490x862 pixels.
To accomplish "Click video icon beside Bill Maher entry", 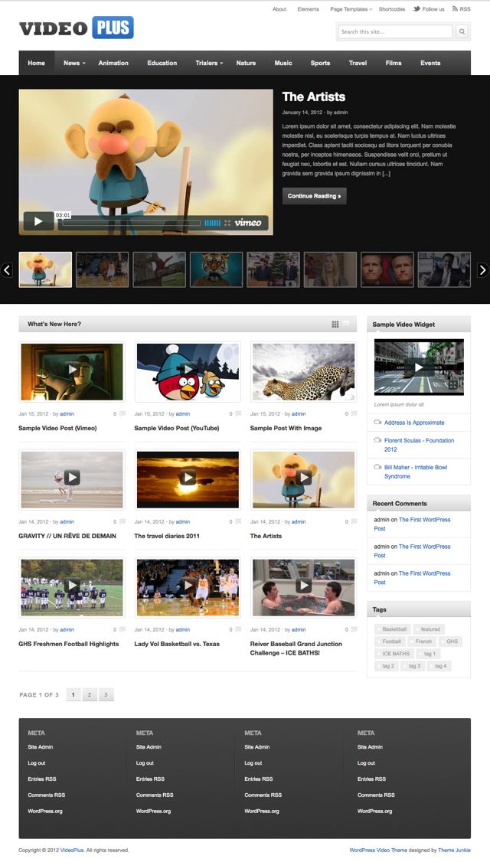I will click(x=377, y=467).
